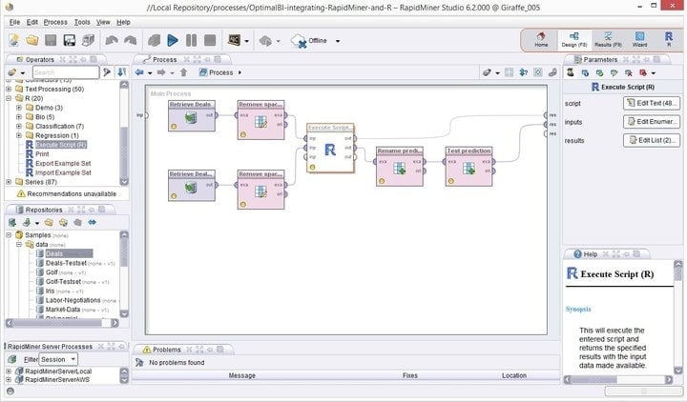687x402 pixels.
Task: Open the Filter Session dropdown
Action: point(58,359)
